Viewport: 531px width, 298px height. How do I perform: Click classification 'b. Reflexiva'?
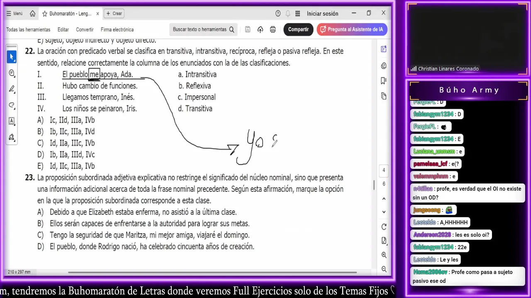click(x=195, y=86)
